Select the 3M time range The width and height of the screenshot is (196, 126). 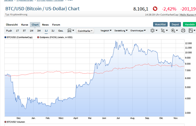pos(39,31)
